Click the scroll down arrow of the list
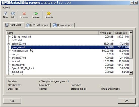Viewport: 139px width, 107px height. point(131,73)
